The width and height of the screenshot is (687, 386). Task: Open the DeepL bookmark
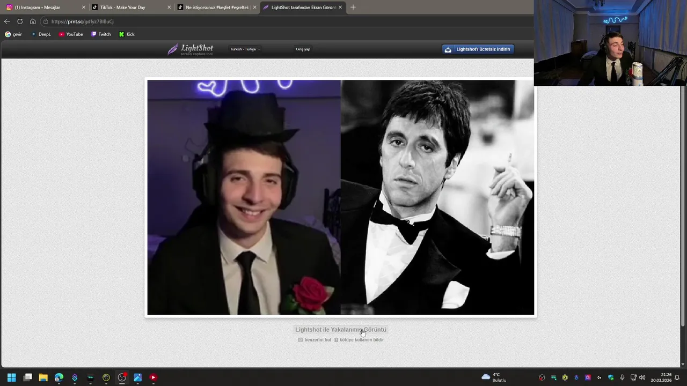(x=41, y=34)
